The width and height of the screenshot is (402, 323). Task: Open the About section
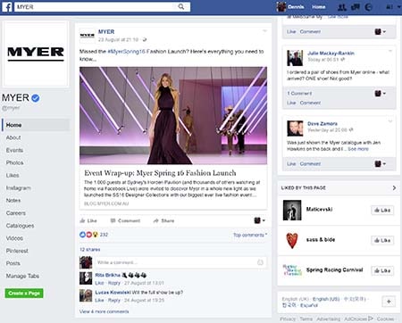point(13,137)
